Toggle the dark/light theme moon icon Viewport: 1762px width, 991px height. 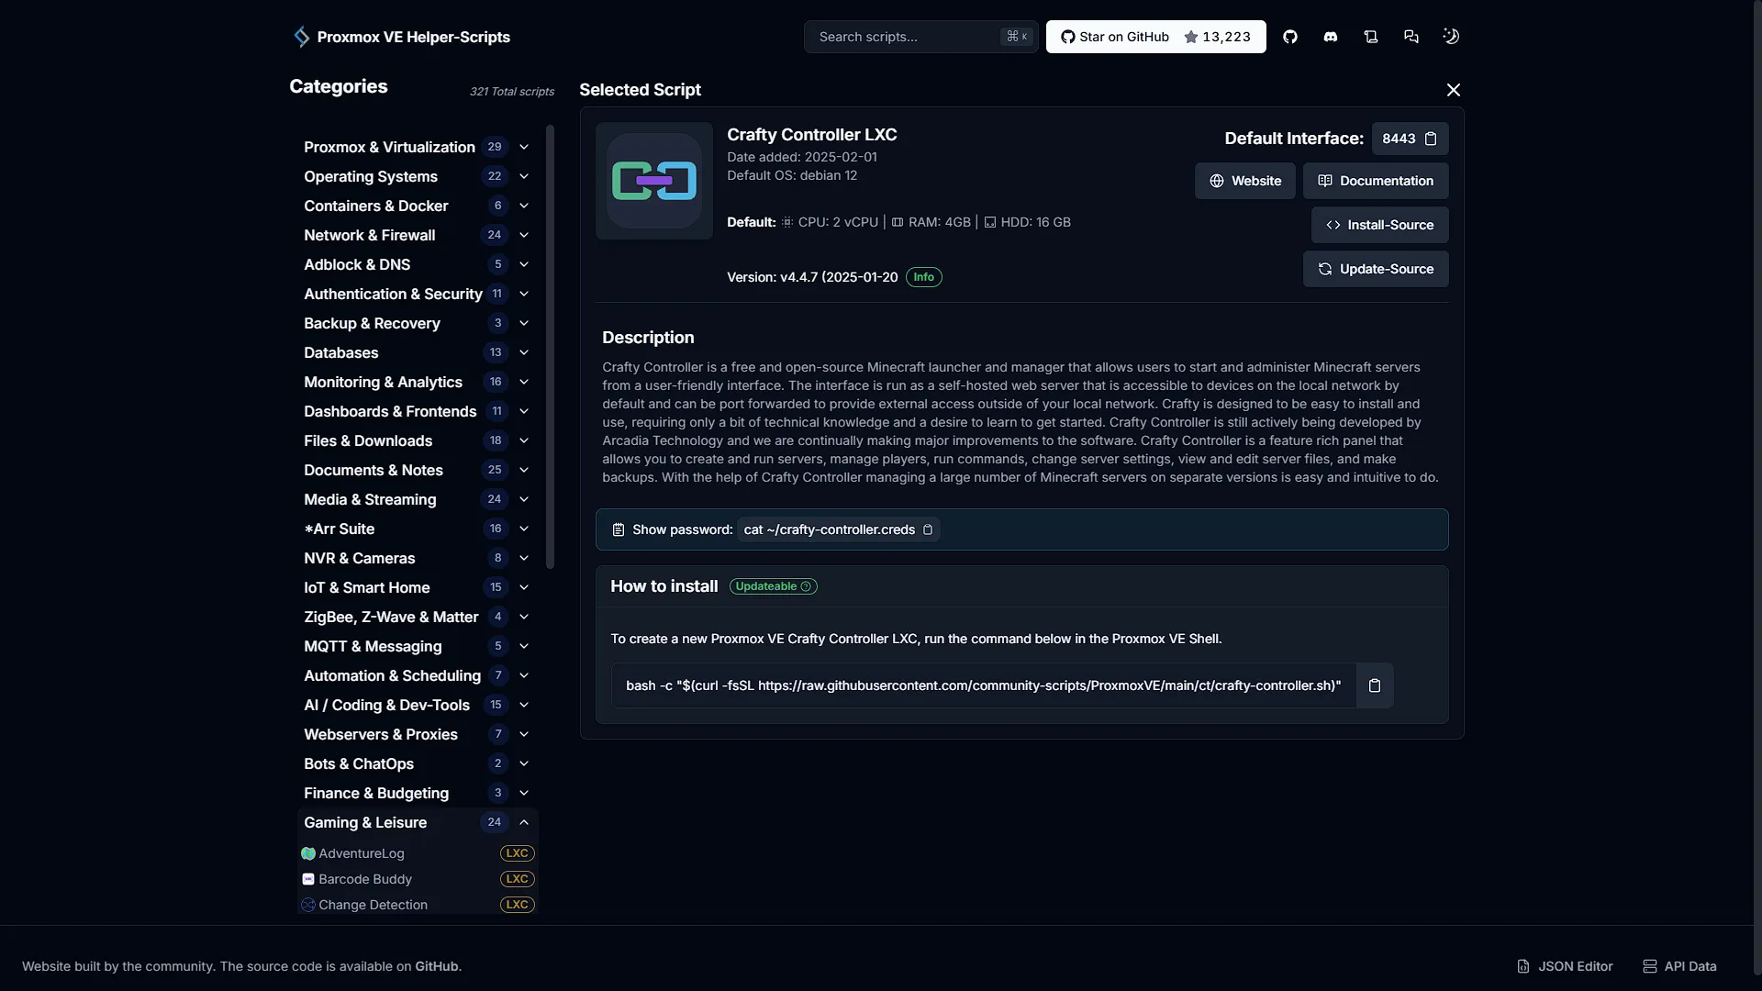(1451, 37)
